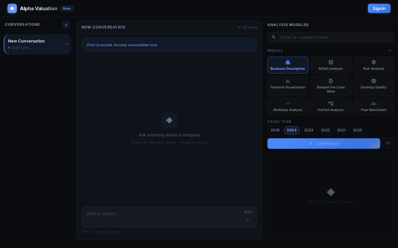Click the Sign in button
The height and width of the screenshot is (248, 398).
[379, 8]
